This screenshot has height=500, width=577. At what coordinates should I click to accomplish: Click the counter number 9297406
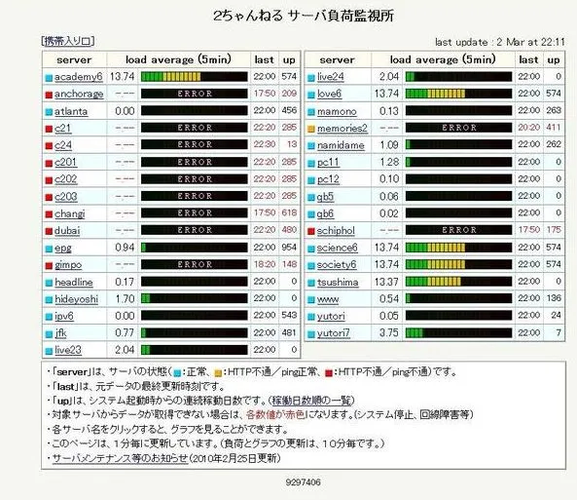(303, 481)
